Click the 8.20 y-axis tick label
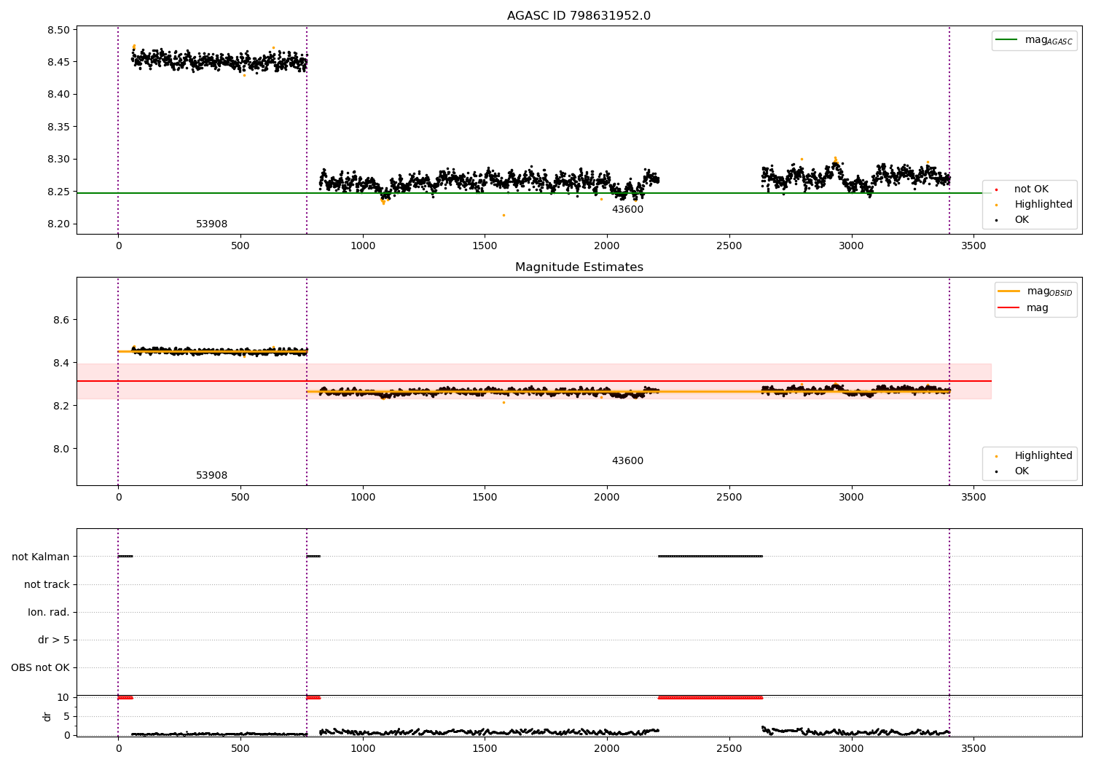 [x=58, y=224]
